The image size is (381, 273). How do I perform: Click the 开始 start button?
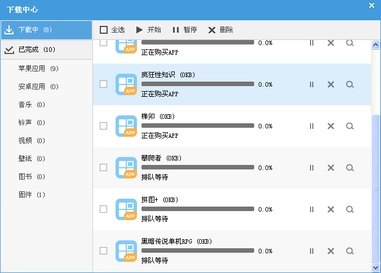tap(148, 30)
